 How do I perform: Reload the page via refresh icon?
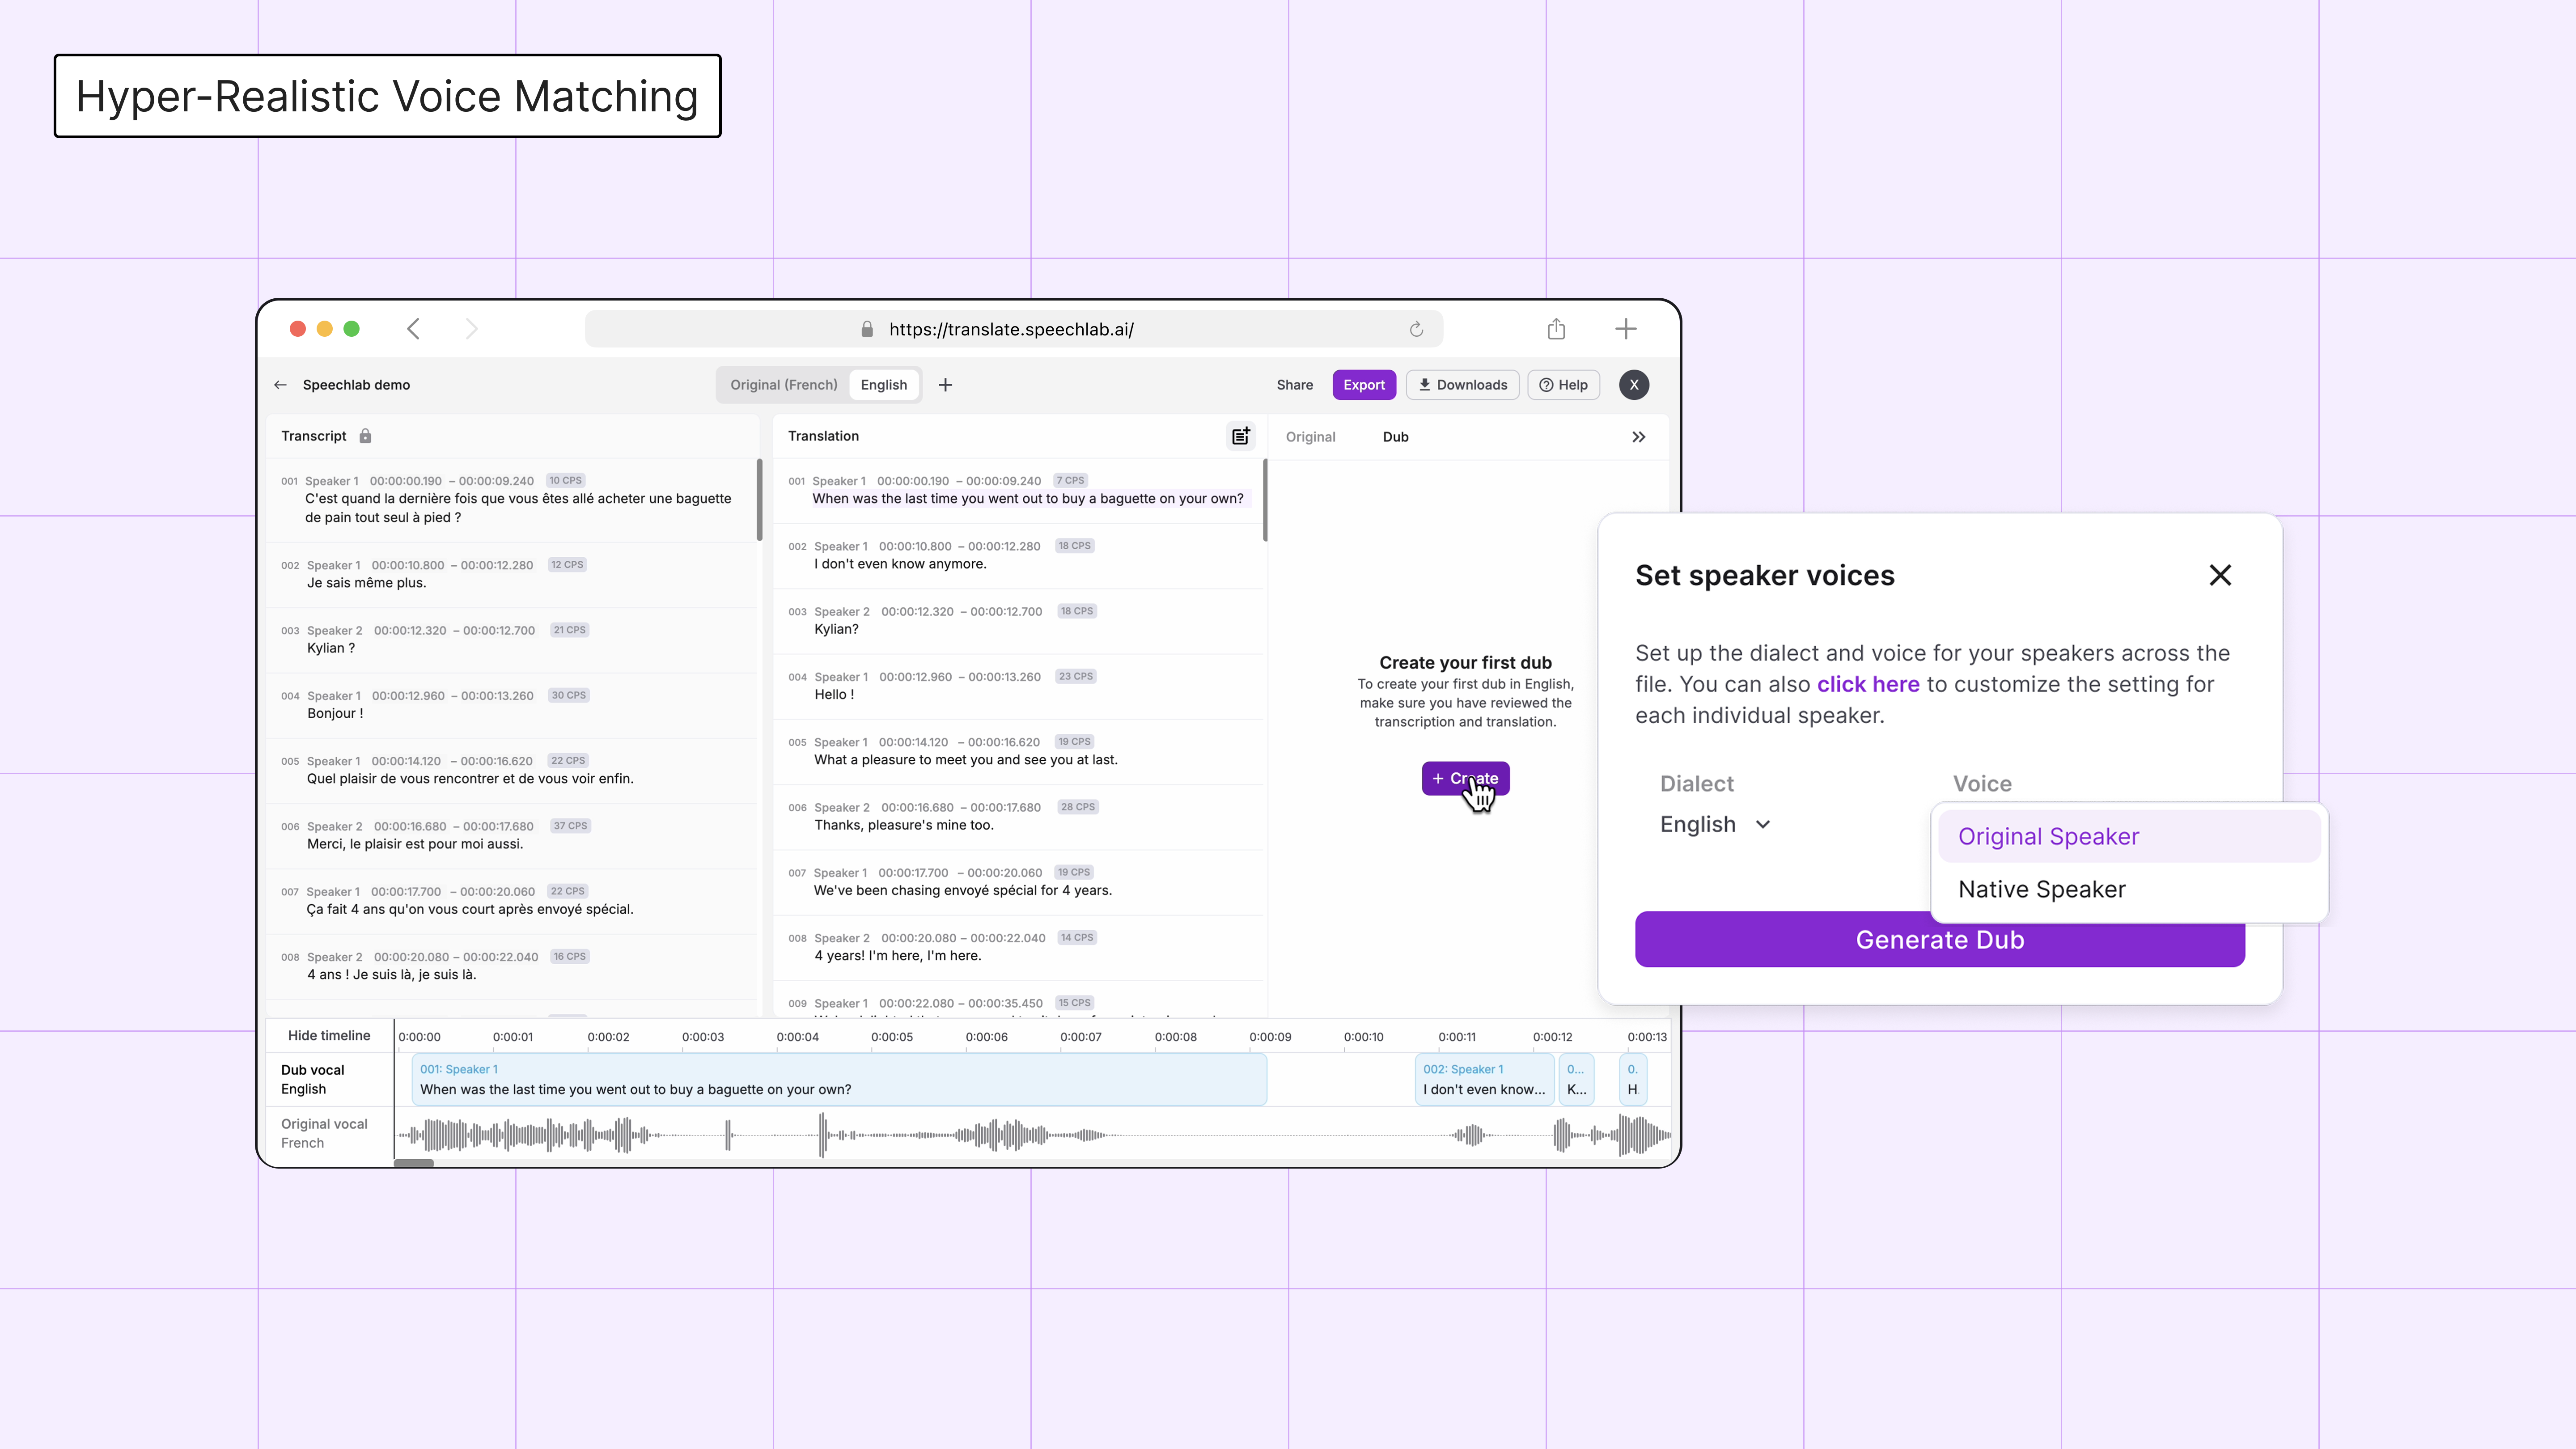(1416, 329)
